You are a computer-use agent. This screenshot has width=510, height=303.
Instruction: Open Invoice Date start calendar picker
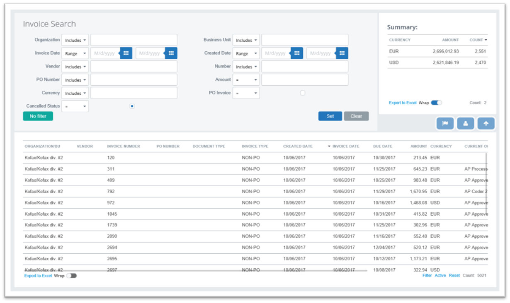pos(127,53)
